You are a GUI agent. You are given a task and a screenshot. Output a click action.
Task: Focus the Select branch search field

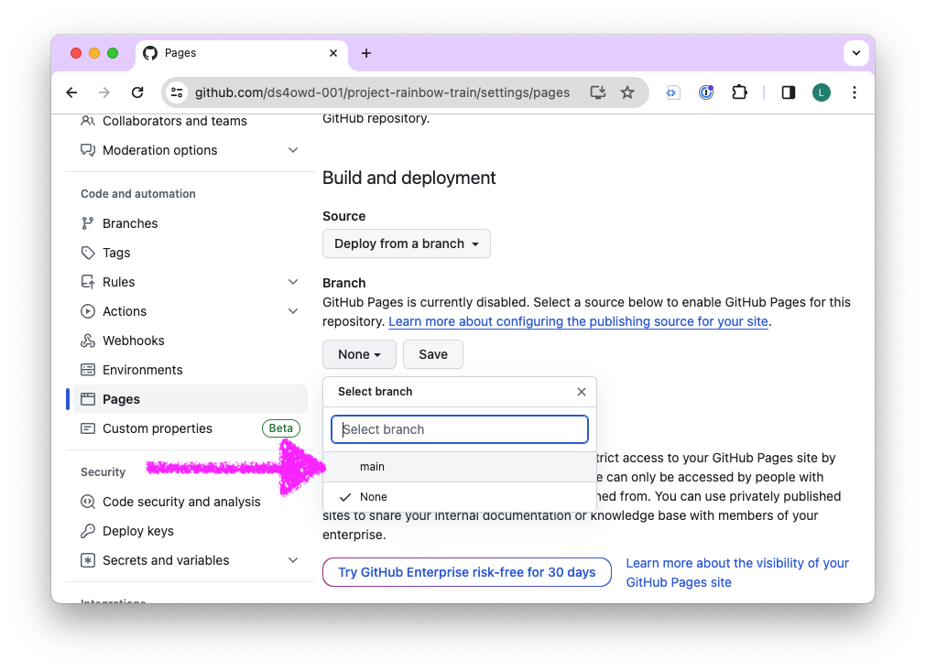[x=460, y=429]
